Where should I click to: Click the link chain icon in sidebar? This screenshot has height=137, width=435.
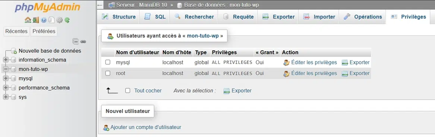click(x=83, y=42)
